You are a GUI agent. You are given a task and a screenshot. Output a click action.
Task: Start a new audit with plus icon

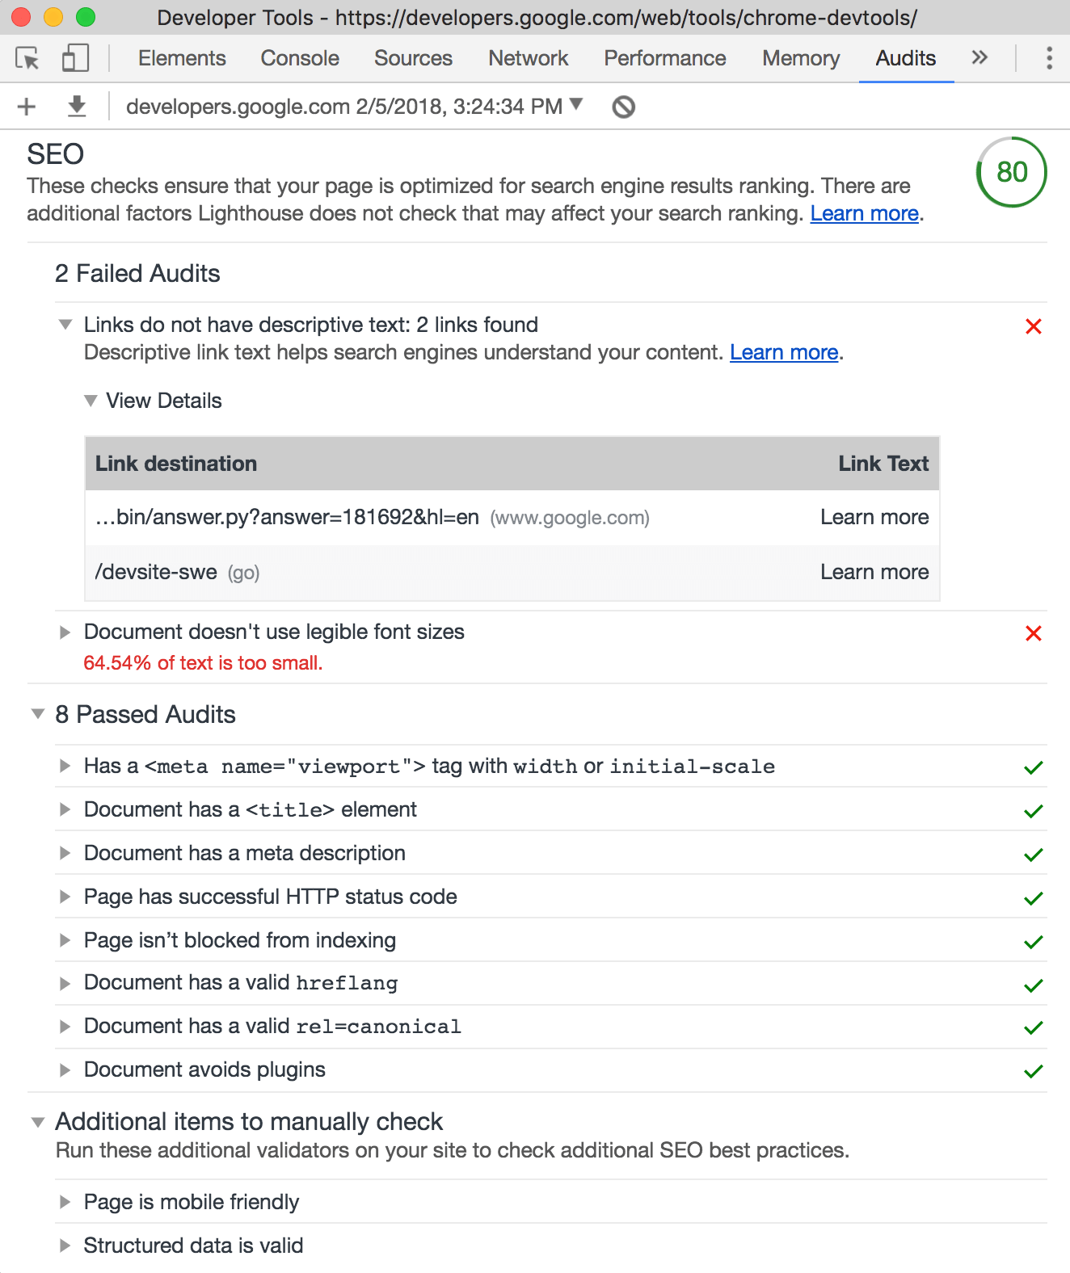(x=27, y=107)
